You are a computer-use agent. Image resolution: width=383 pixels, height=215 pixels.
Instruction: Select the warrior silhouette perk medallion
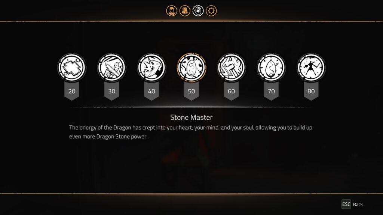(x=311, y=67)
